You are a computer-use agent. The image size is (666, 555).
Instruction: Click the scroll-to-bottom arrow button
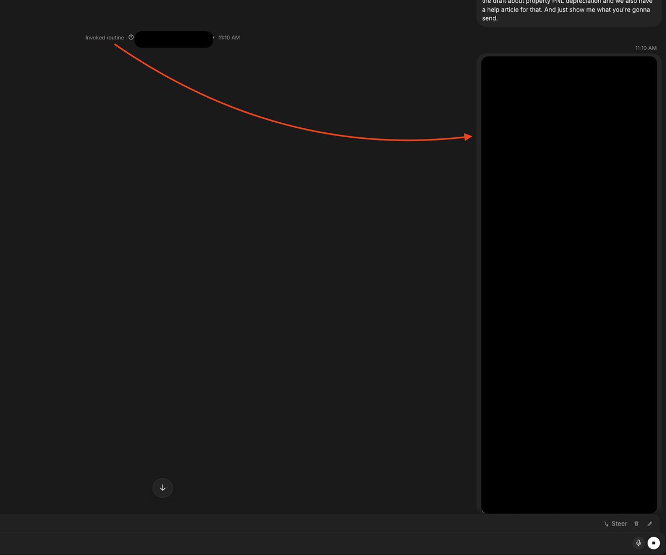click(x=163, y=488)
